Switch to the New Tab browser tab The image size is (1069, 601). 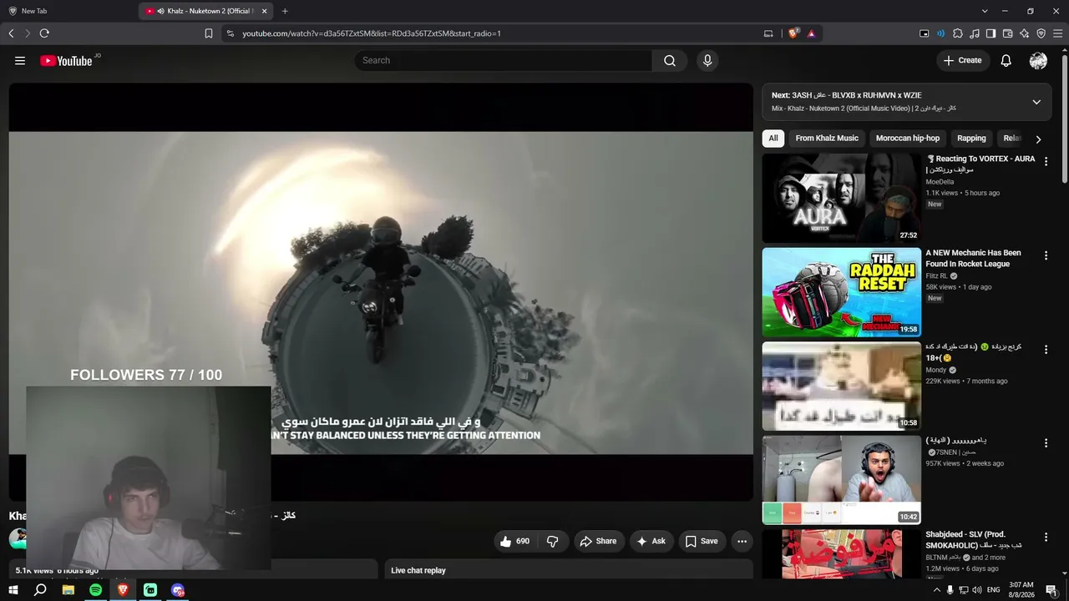click(68, 11)
